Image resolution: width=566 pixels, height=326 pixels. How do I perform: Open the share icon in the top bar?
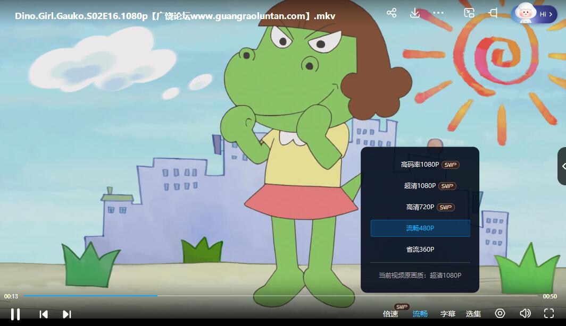pyautogui.click(x=392, y=13)
